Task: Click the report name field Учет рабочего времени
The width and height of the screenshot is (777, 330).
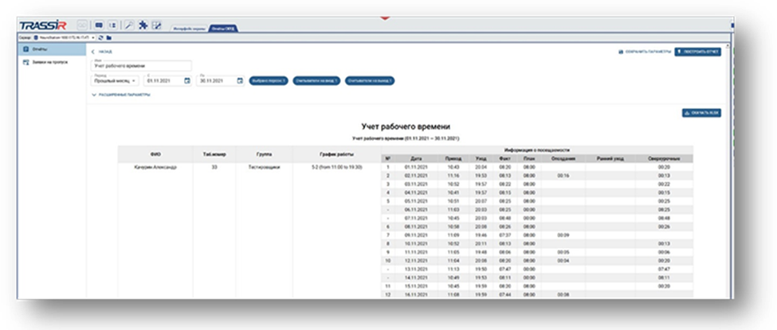Action: [141, 65]
